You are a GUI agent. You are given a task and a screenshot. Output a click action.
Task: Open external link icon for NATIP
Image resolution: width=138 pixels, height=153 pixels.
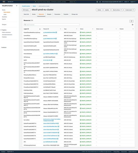coord(51,60)
